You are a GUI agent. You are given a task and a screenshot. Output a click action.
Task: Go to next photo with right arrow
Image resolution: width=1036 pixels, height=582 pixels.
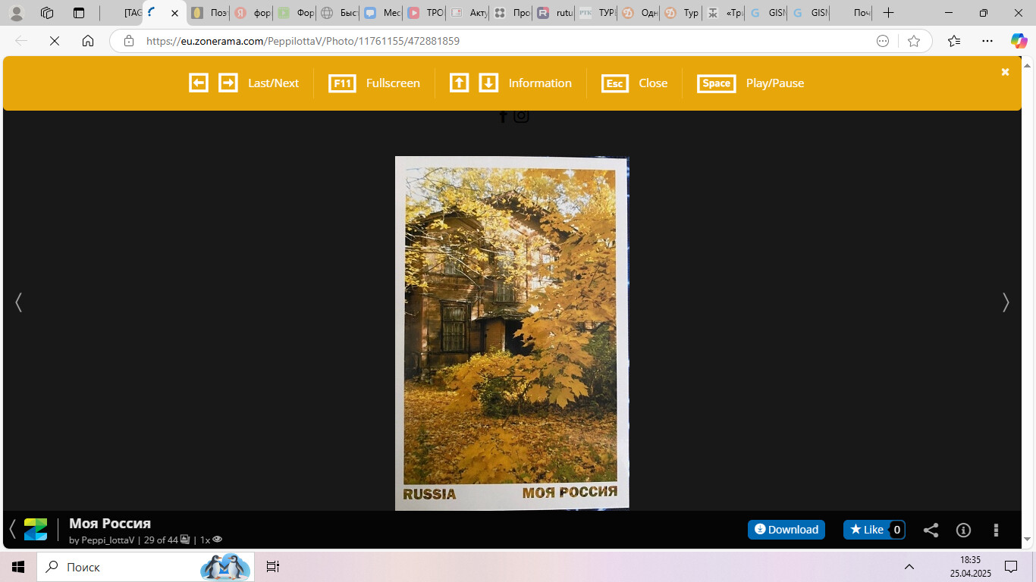pyautogui.click(x=1006, y=302)
